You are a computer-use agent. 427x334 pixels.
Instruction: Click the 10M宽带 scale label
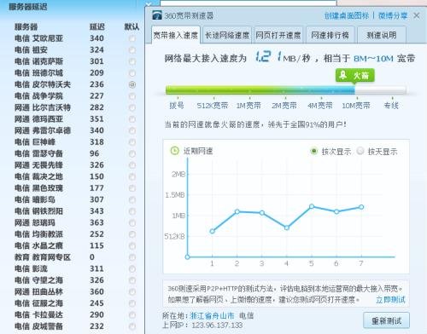point(356,106)
